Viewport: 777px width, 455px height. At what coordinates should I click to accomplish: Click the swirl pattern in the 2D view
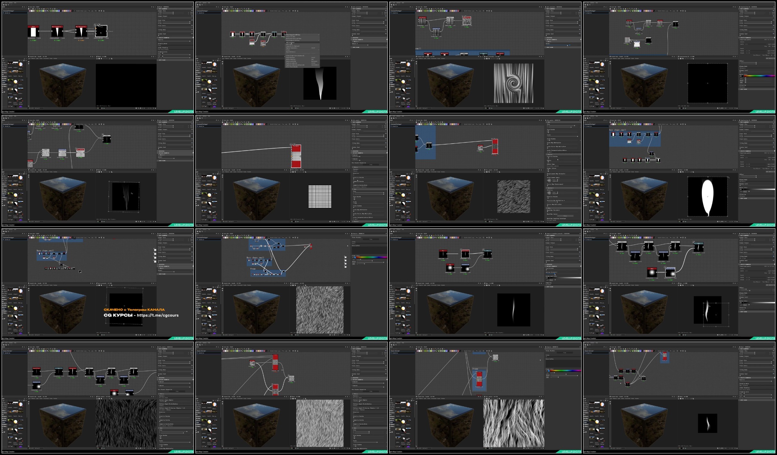(x=514, y=83)
